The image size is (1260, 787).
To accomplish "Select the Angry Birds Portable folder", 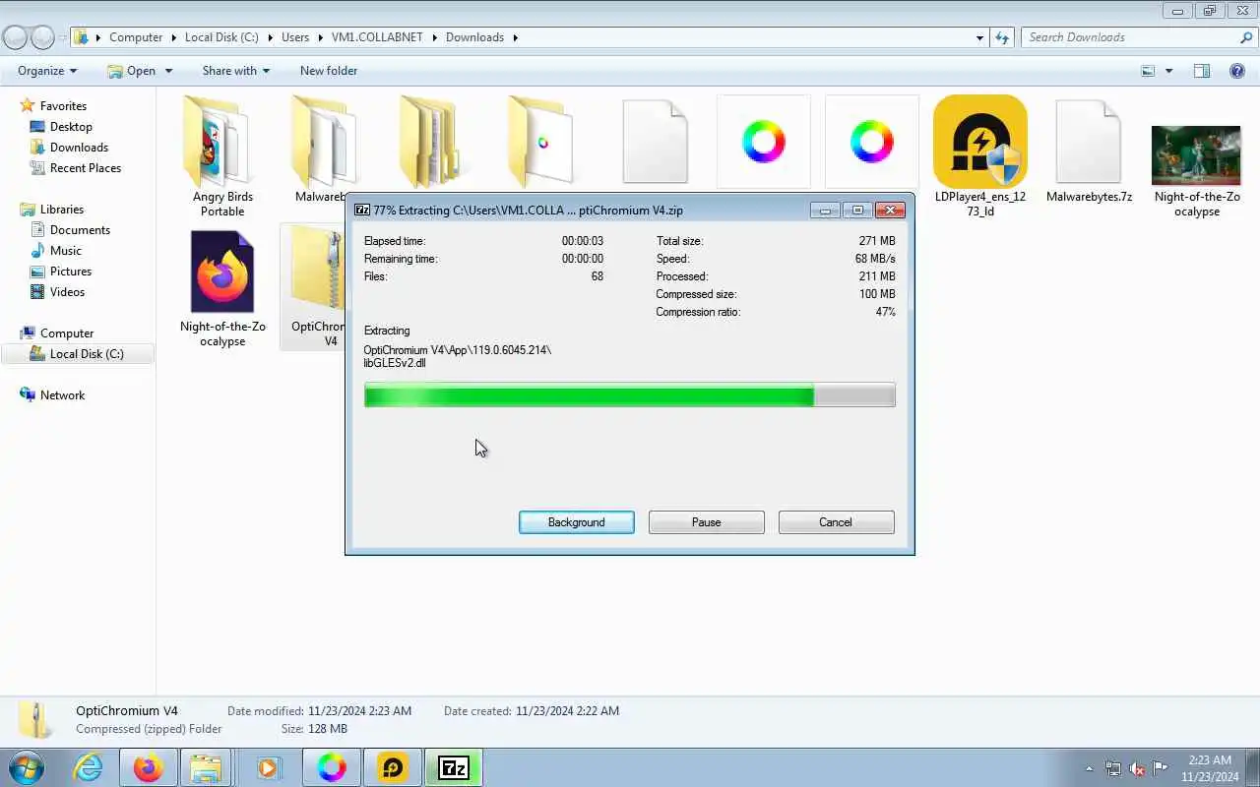I will pos(222,155).
